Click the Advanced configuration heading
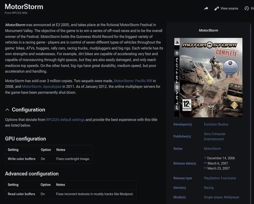This screenshot has width=254, height=204. (x=32, y=174)
